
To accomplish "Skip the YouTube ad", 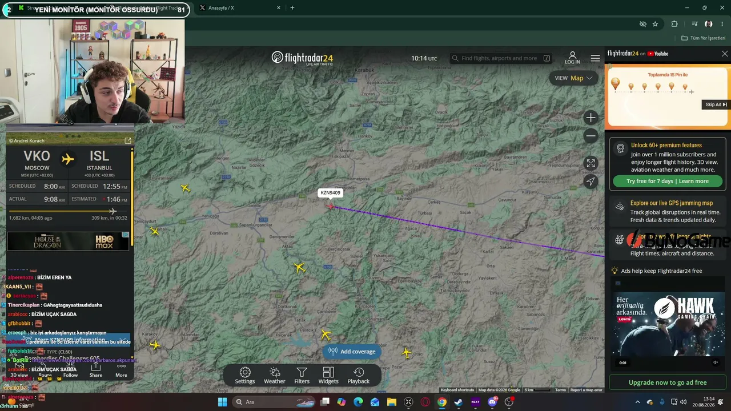I will click(716, 104).
